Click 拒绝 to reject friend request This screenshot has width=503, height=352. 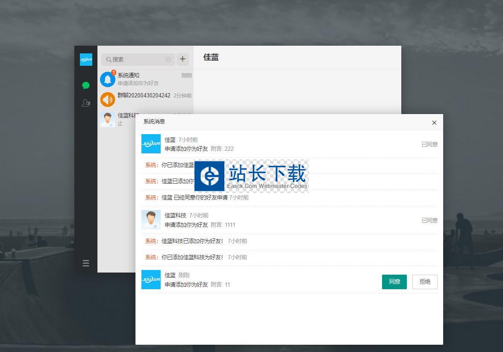pos(425,282)
